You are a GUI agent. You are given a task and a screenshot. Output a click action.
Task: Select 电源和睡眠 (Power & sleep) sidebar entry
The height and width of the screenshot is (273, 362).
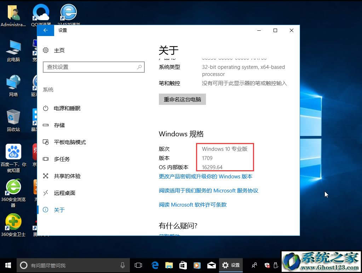coord(67,108)
